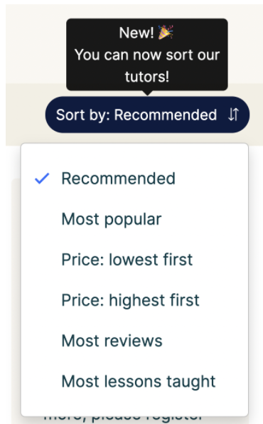Click the "tutors!" word in the tooltip

[147, 77]
